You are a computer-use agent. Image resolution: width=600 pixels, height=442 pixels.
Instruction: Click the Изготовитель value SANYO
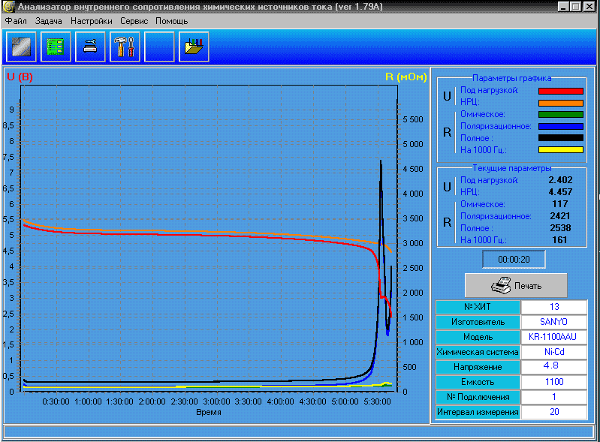(x=554, y=322)
